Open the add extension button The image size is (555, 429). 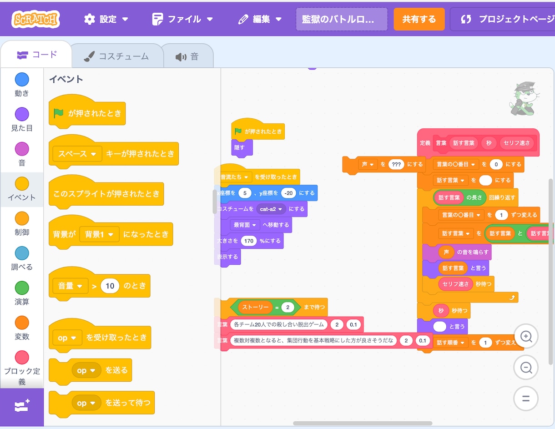point(22,407)
